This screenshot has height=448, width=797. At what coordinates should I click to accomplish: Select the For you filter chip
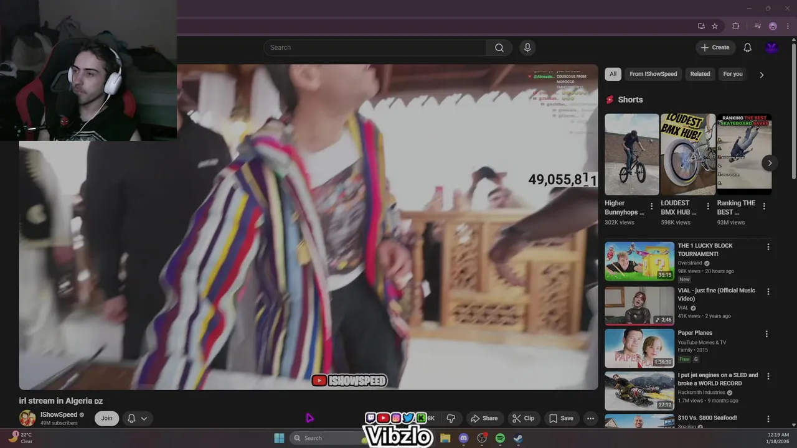733,74
